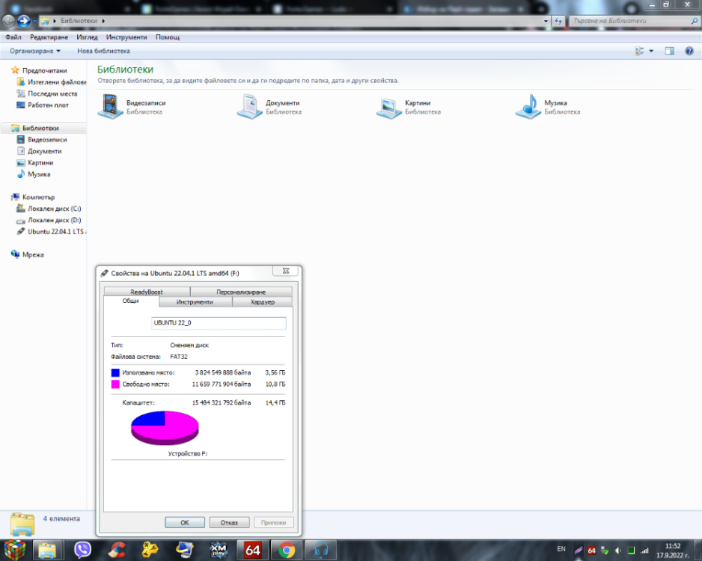
Task: Click the OK button in properties dialog
Action: (184, 523)
